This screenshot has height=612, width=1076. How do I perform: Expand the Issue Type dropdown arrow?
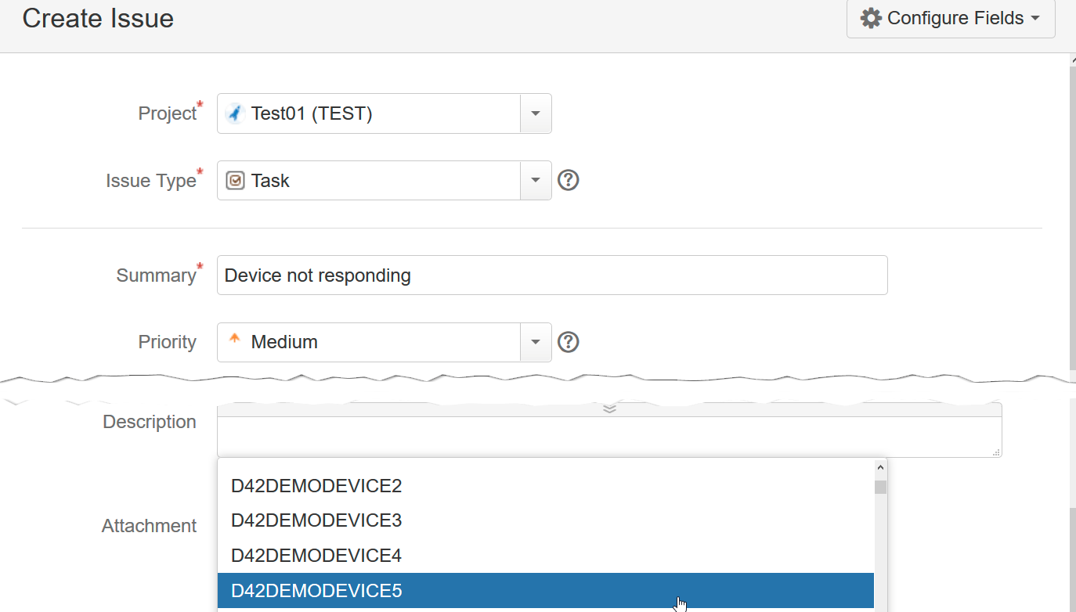point(536,181)
